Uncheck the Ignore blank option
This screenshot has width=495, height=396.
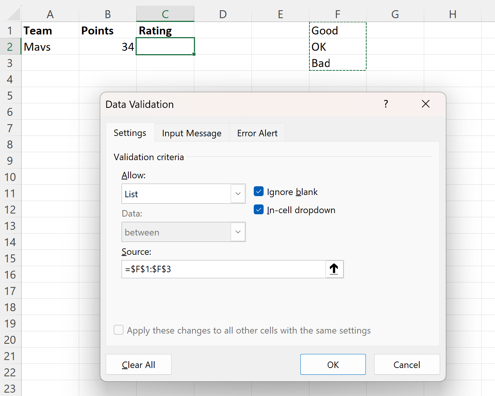258,191
